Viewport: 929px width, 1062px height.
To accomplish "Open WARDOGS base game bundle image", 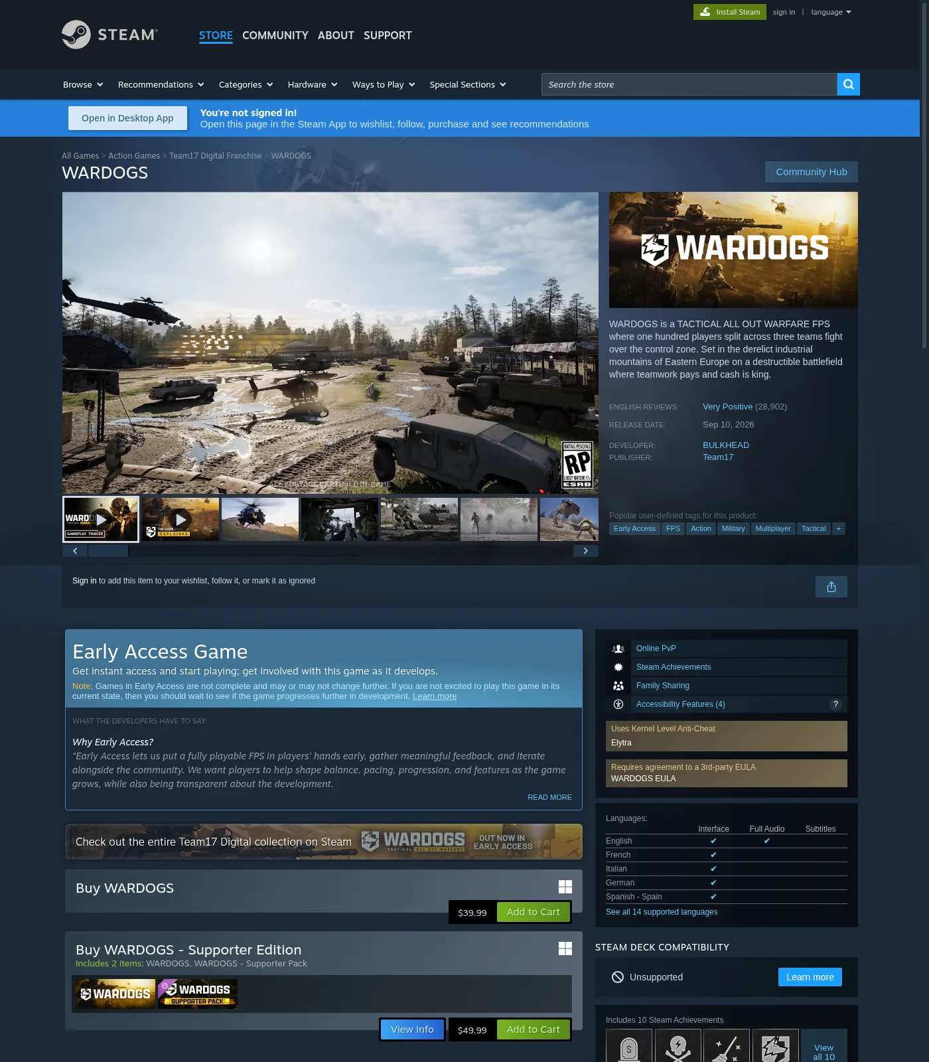I will coord(115,994).
